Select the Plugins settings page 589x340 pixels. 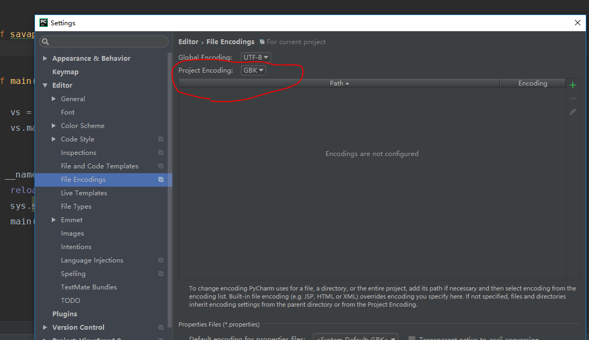(x=65, y=314)
